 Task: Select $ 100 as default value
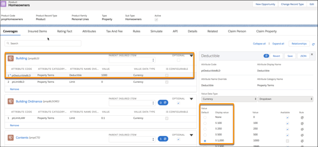click(205, 123)
